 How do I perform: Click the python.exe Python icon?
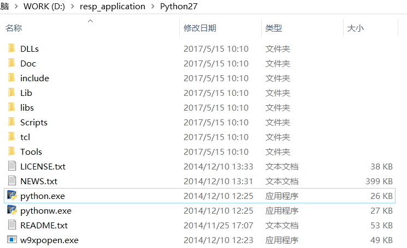tap(12, 195)
